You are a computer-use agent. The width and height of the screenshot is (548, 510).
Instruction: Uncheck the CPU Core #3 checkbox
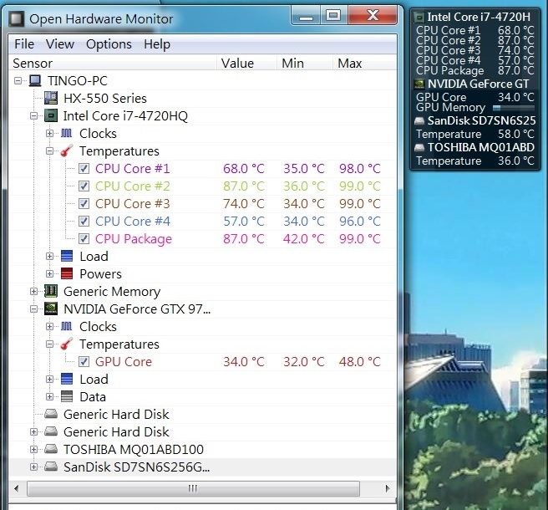[x=84, y=203]
